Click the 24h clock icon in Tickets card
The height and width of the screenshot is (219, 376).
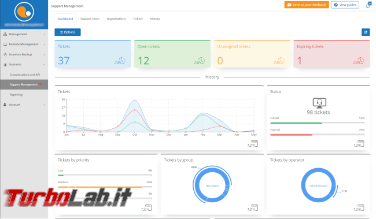[120, 61]
